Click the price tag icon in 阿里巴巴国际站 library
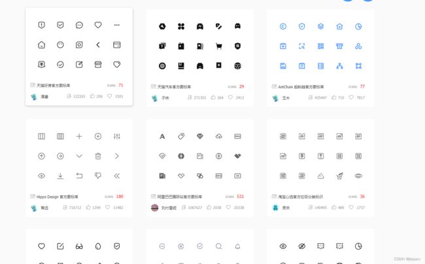Viewport: 425px width, 264px height. pos(181,136)
